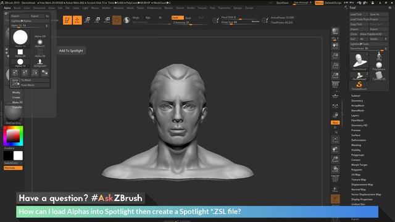The height and width of the screenshot is (222, 395).
Task: Toggle the Zadd button
Action: (177, 18)
